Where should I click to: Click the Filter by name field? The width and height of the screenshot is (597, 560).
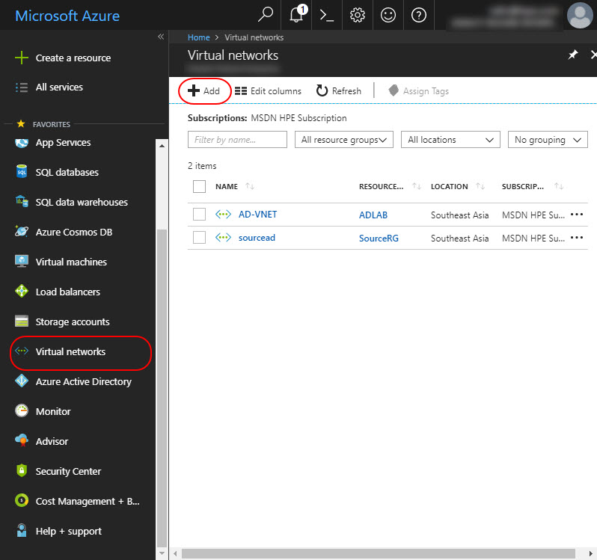[237, 140]
